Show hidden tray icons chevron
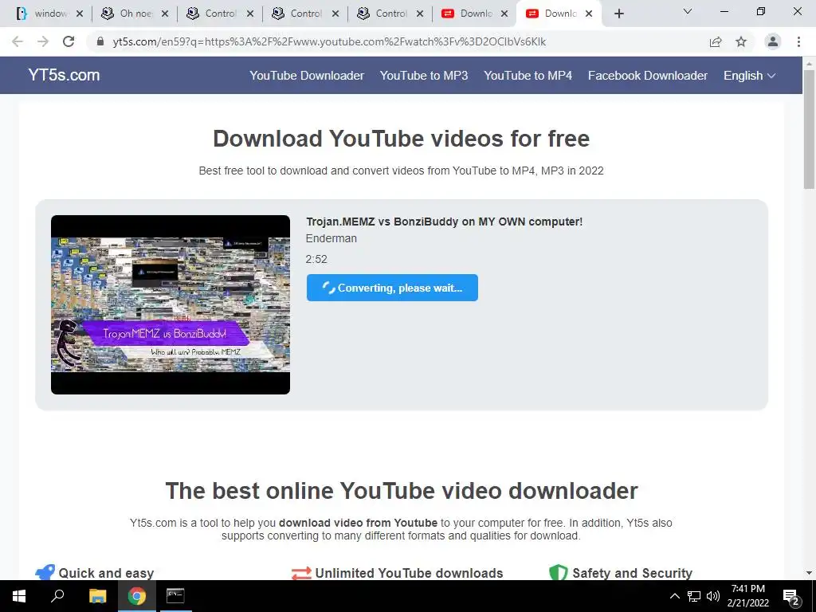Viewport: 816px width, 612px height. (x=674, y=596)
